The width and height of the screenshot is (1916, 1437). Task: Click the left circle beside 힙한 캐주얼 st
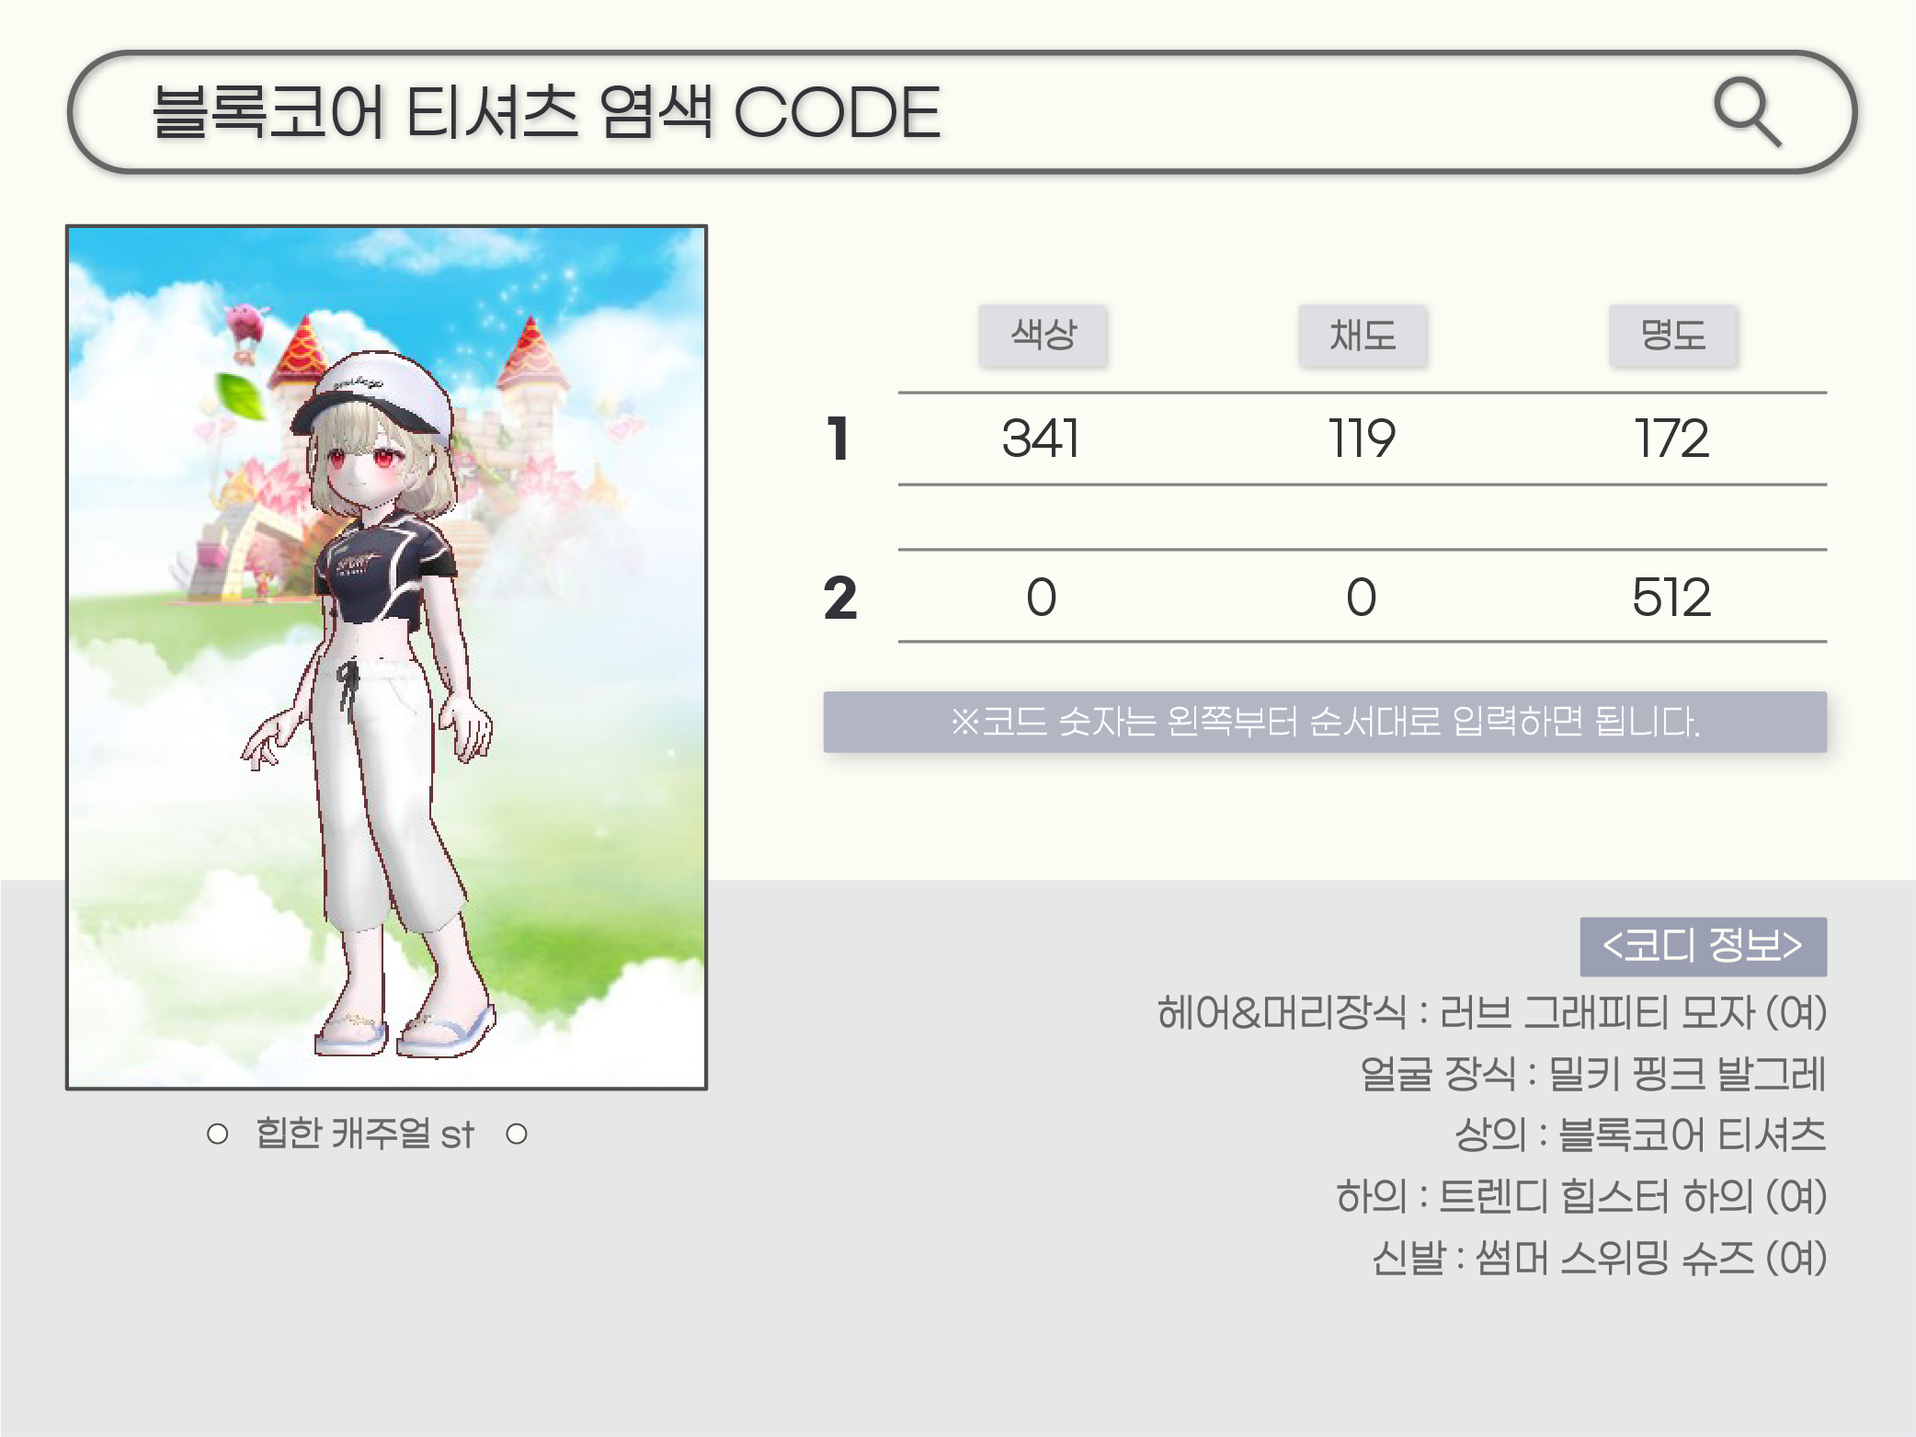tap(218, 1134)
